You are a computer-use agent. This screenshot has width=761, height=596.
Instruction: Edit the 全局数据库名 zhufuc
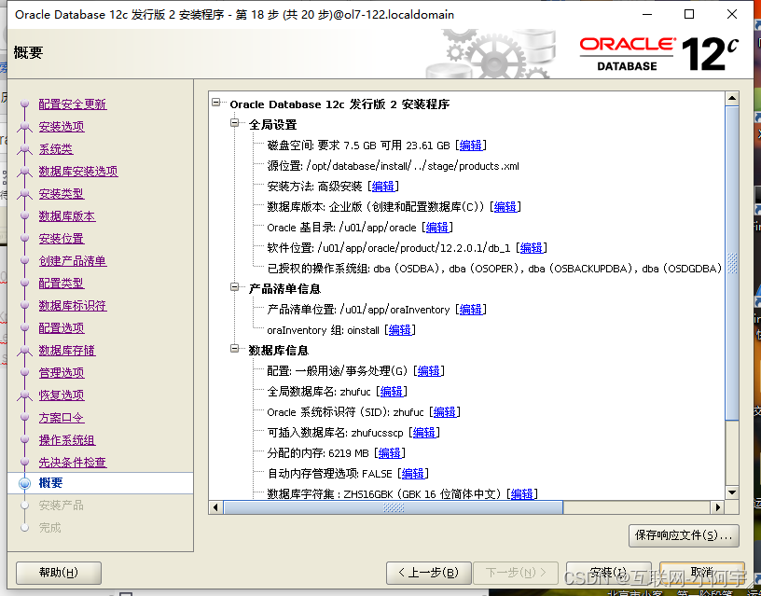pos(391,391)
